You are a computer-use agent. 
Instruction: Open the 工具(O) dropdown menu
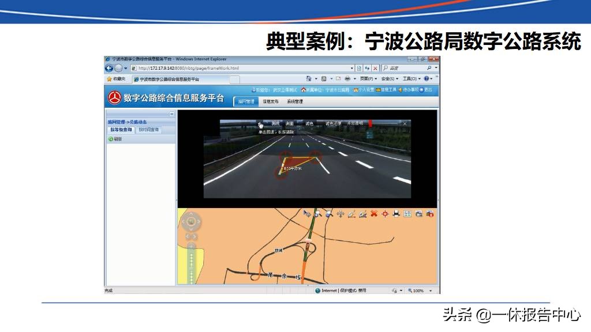(411, 78)
